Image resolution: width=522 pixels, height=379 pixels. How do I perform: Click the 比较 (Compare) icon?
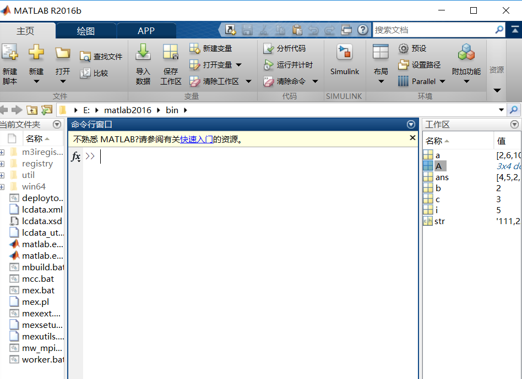pos(95,72)
